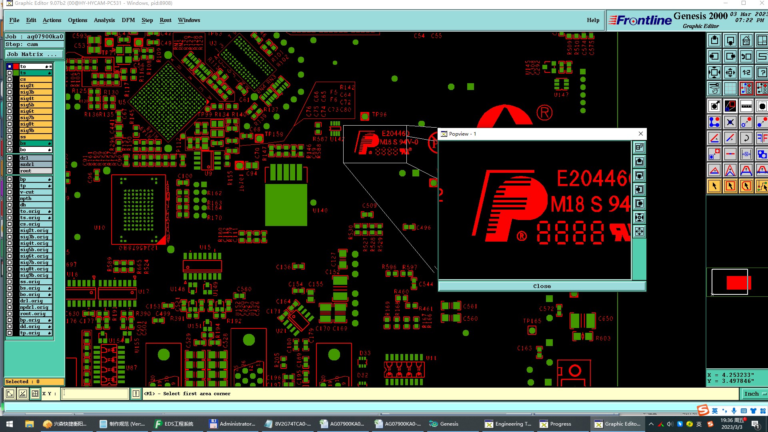The image size is (768, 432).
Task: Toggle the sig2t layer checkbox
Action: click(x=10, y=86)
